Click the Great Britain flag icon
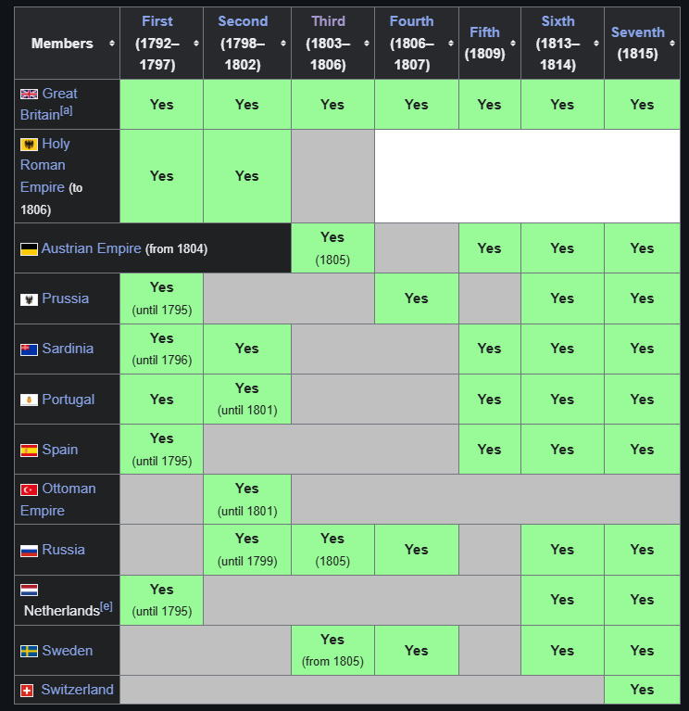Screen dimensions: 689x711 [29, 94]
